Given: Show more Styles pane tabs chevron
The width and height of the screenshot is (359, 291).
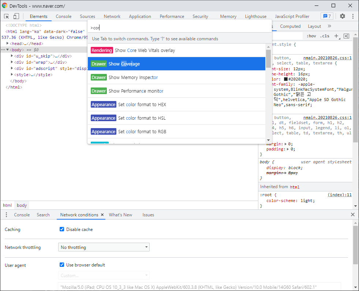Looking at the screenshot, I should pyautogui.click(x=329, y=26).
